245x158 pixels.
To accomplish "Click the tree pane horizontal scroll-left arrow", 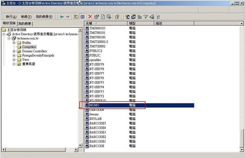I will 4,149.
